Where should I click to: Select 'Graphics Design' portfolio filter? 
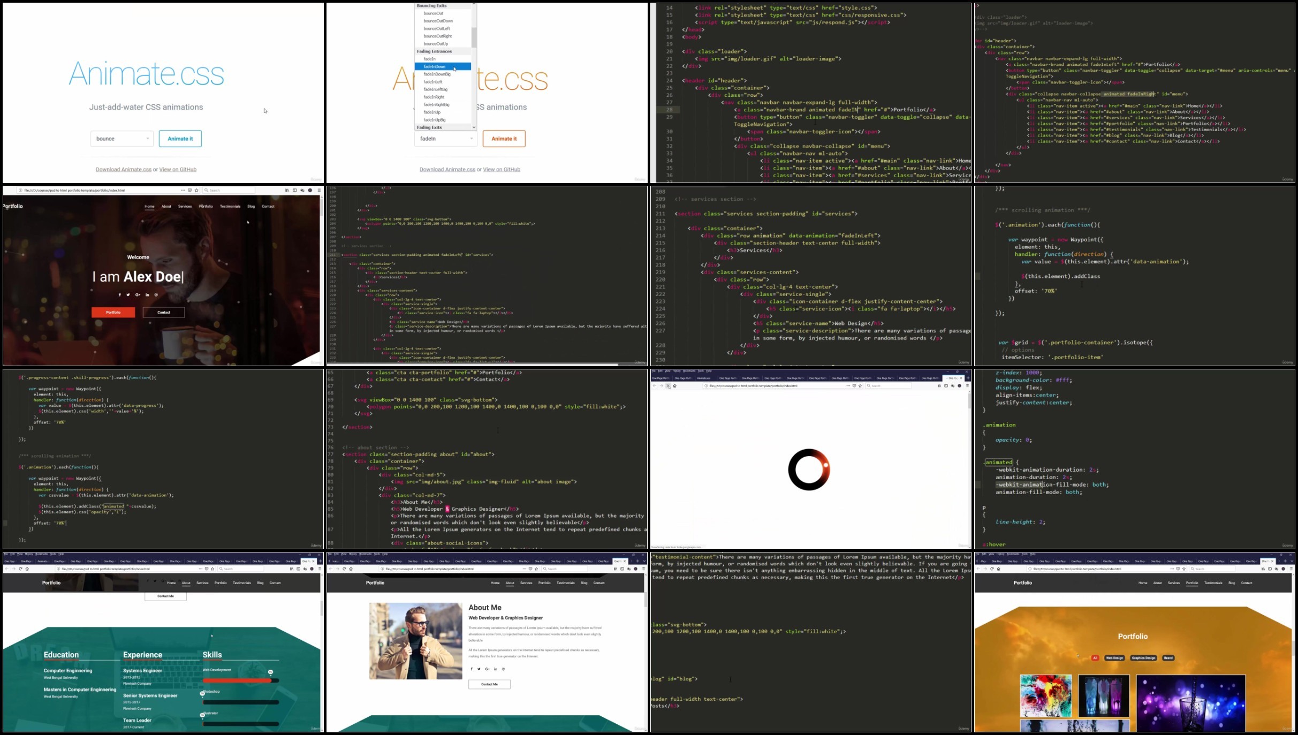pyautogui.click(x=1143, y=658)
